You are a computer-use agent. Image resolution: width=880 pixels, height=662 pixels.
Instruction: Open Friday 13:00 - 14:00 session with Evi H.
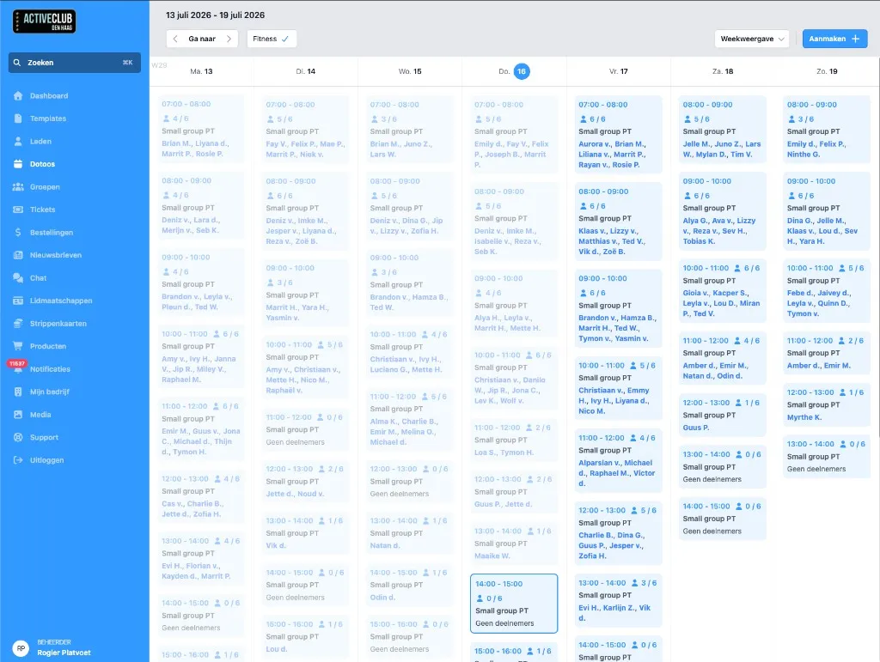pos(618,600)
